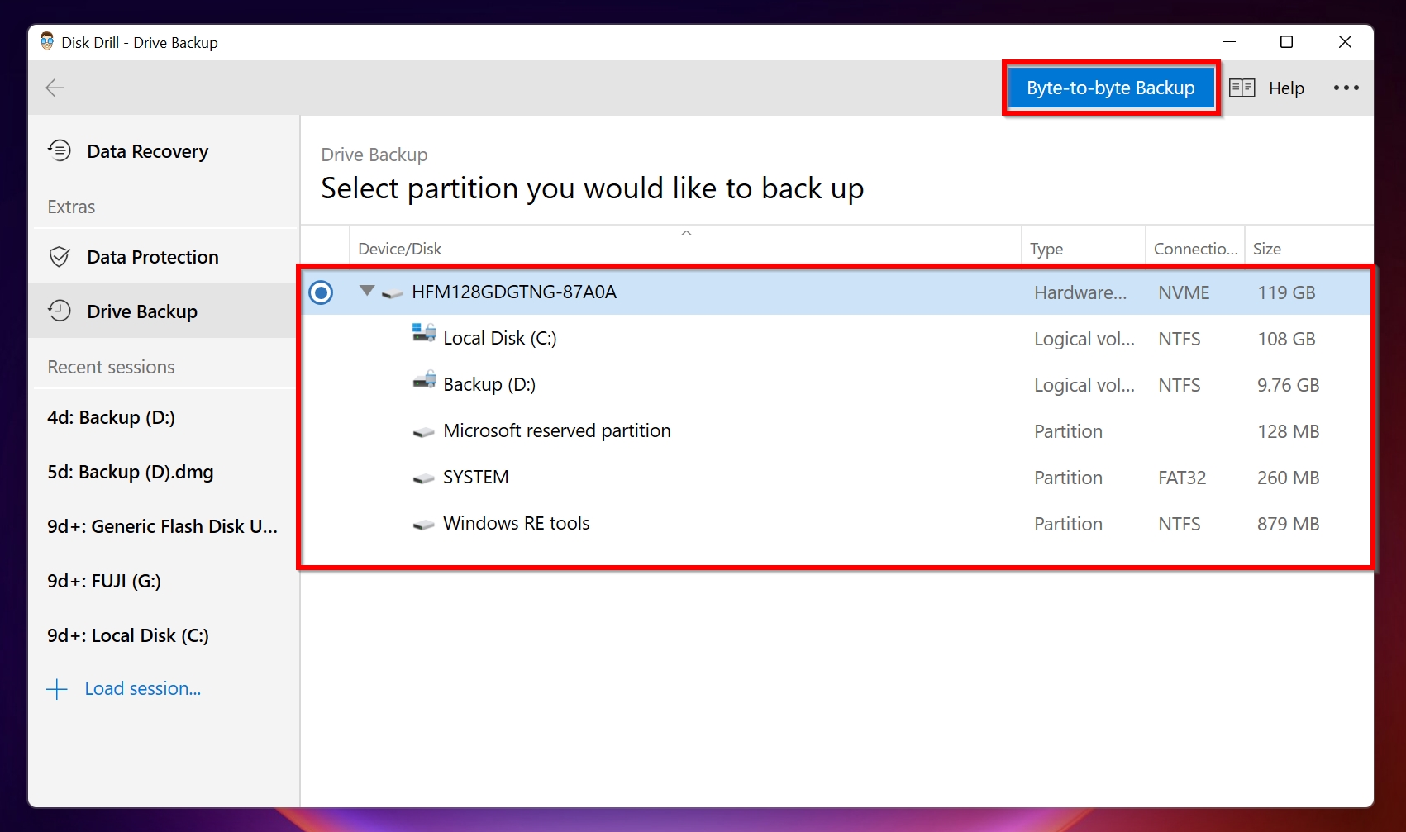Collapse the HFM128GDGTNG-87A0A drive tree
Screen dimensions: 1406x832
pyautogui.click(x=367, y=291)
